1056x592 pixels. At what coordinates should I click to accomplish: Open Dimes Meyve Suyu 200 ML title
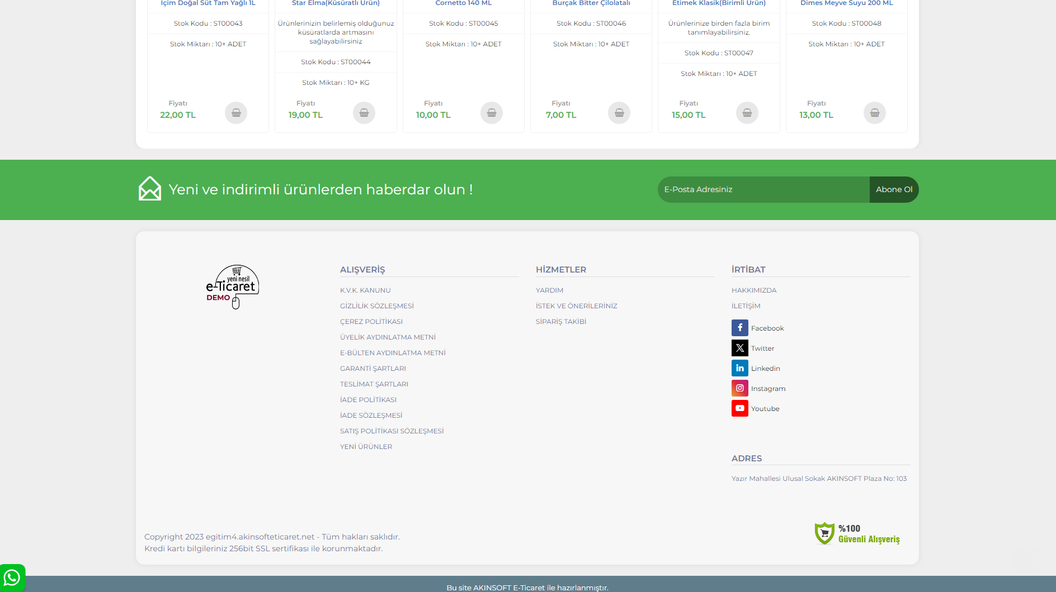pos(847,3)
